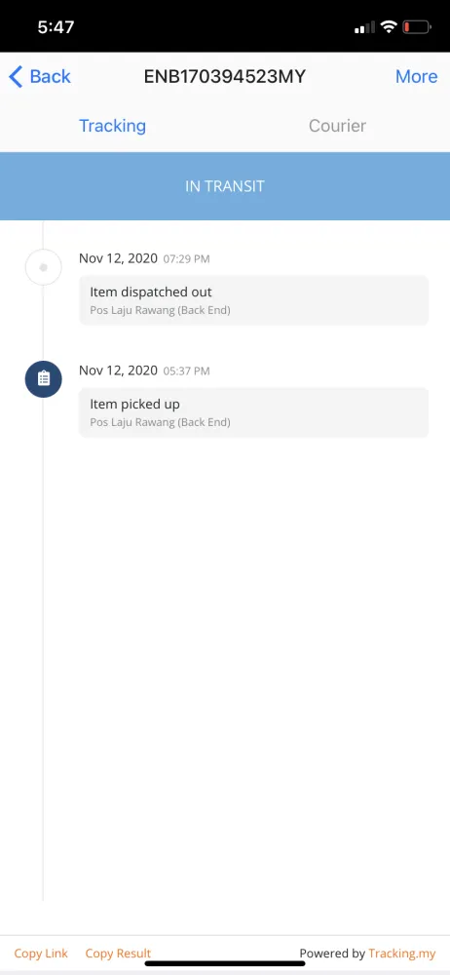Tap the Wi-Fi icon in status bar

[x=389, y=26]
